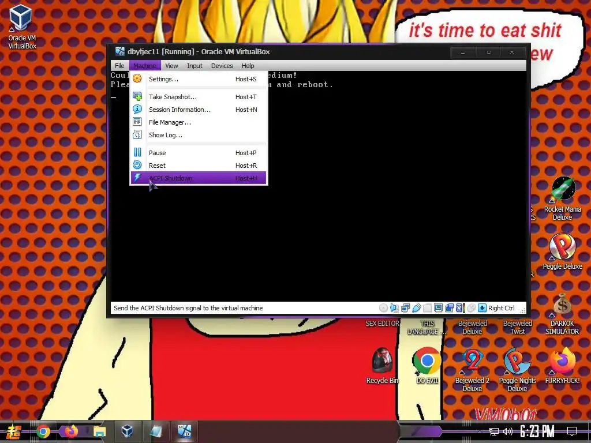The image size is (591, 443).
Task: Show hidden system tray icons
Action: [480, 431]
